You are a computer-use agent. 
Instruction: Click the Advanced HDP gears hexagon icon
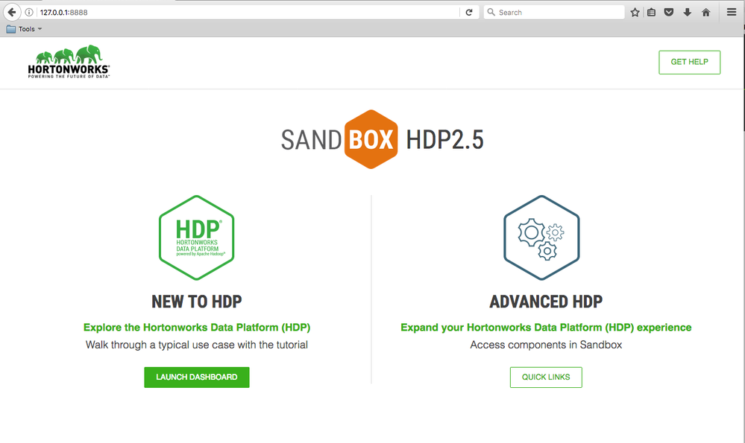pyautogui.click(x=541, y=238)
